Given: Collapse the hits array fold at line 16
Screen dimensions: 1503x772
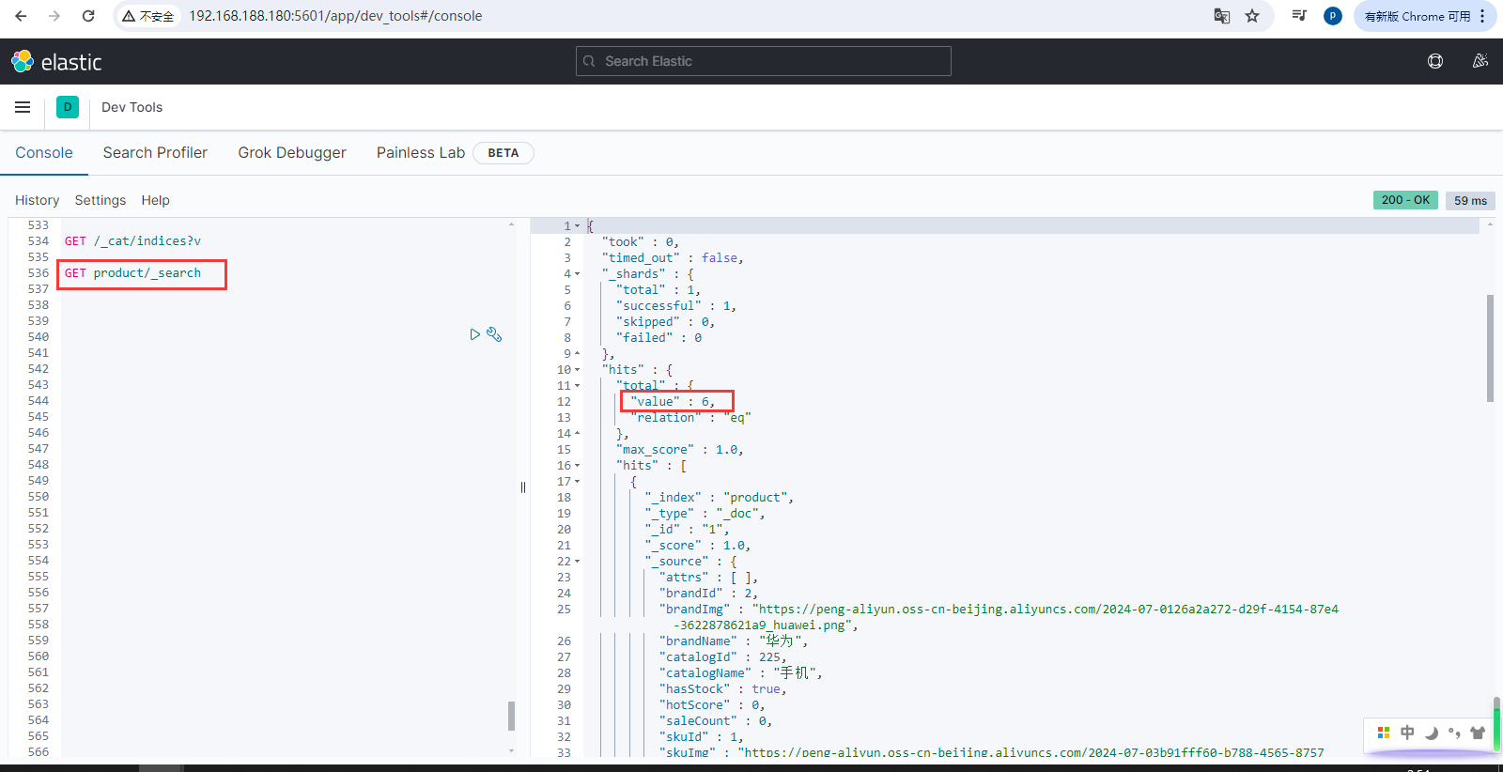Looking at the screenshot, I should pos(578,466).
